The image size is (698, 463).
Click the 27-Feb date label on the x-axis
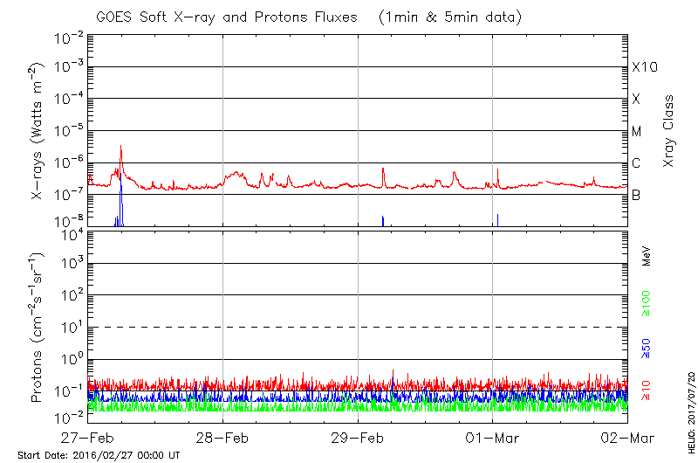click(x=88, y=437)
